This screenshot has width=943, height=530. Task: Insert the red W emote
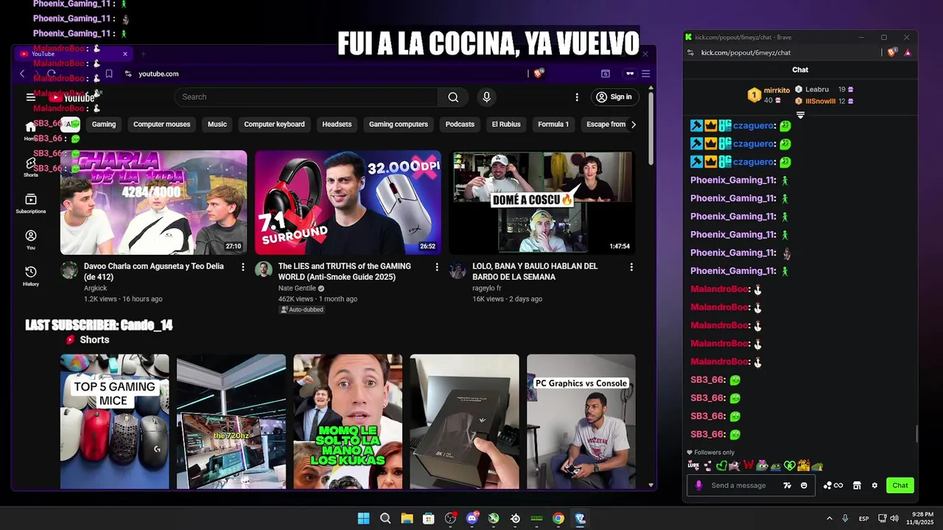point(749,466)
